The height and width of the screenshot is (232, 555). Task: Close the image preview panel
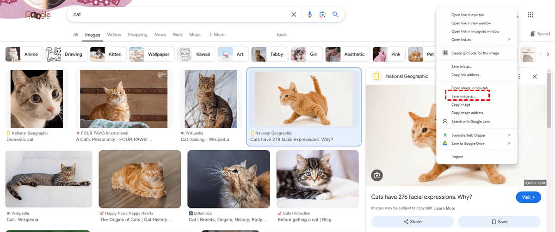click(x=535, y=77)
